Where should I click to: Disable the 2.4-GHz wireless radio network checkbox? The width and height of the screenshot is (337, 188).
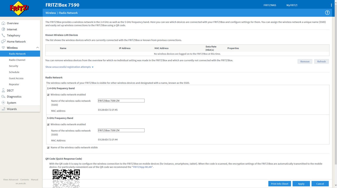pos(48,95)
